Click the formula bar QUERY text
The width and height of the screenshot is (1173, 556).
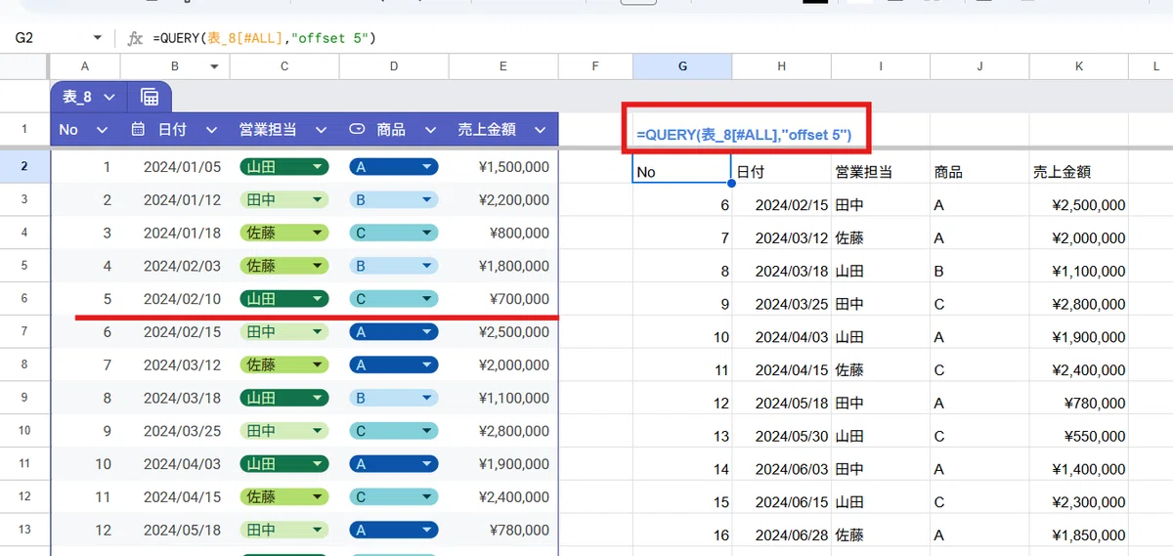click(264, 37)
